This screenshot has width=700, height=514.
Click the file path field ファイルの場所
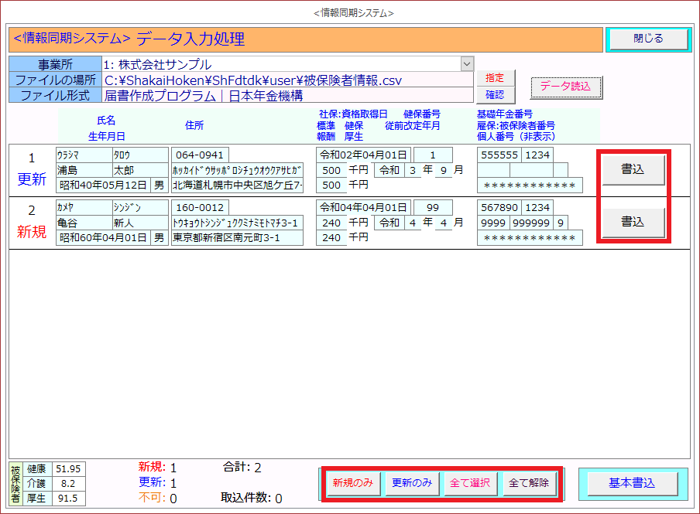coord(287,80)
